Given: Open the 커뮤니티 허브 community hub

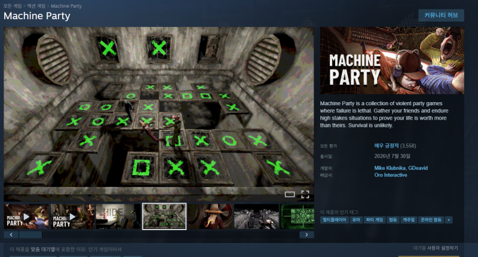Looking at the screenshot, I should click(x=441, y=16).
